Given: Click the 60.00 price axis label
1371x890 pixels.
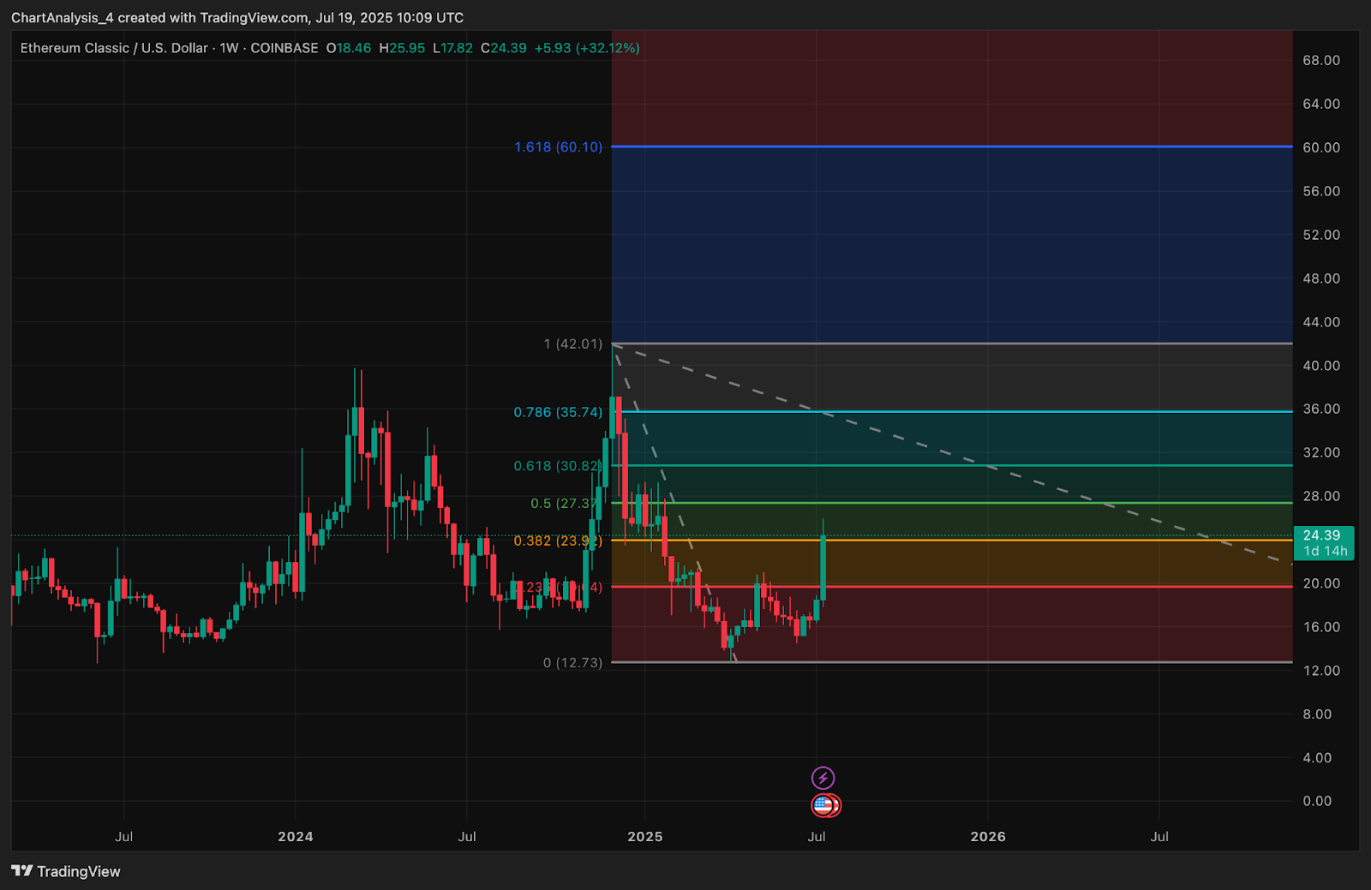Looking at the screenshot, I should coord(1321,147).
